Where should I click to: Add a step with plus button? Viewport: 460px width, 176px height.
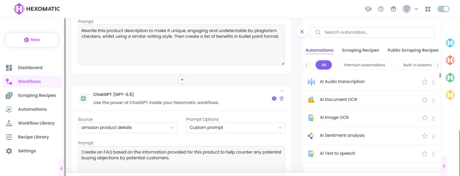tap(182, 80)
